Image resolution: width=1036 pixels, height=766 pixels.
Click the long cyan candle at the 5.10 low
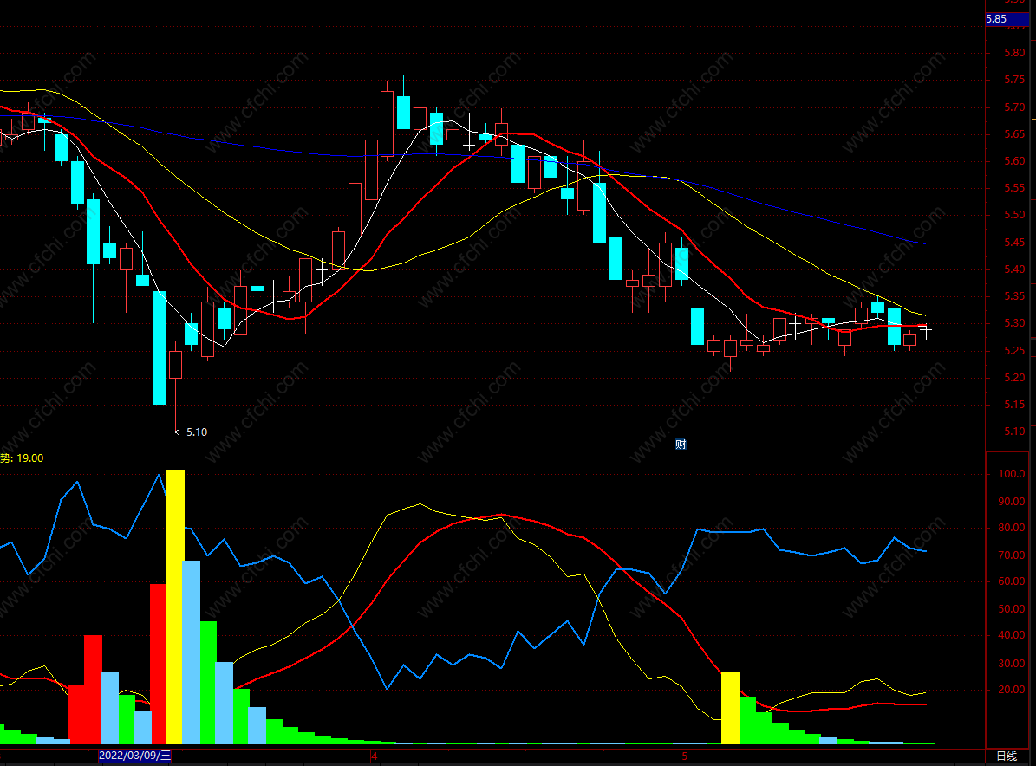[x=160, y=348]
